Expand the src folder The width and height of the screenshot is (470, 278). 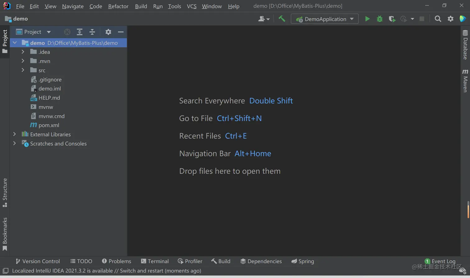point(23,70)
